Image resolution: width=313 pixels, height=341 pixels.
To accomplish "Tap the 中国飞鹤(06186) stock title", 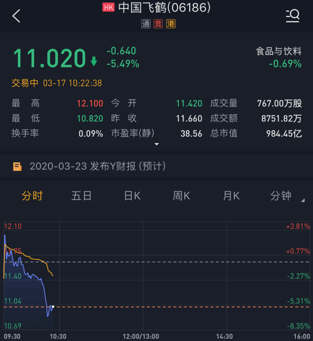I will coord(164,8).
